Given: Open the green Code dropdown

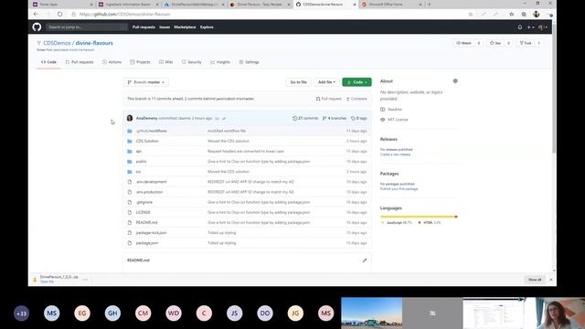Looking at the screenshot, I should coord(356,82).
